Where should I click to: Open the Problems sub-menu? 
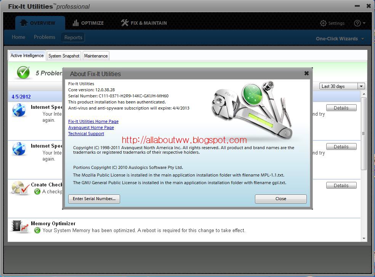pyautogui.click(x=45, y=37)
